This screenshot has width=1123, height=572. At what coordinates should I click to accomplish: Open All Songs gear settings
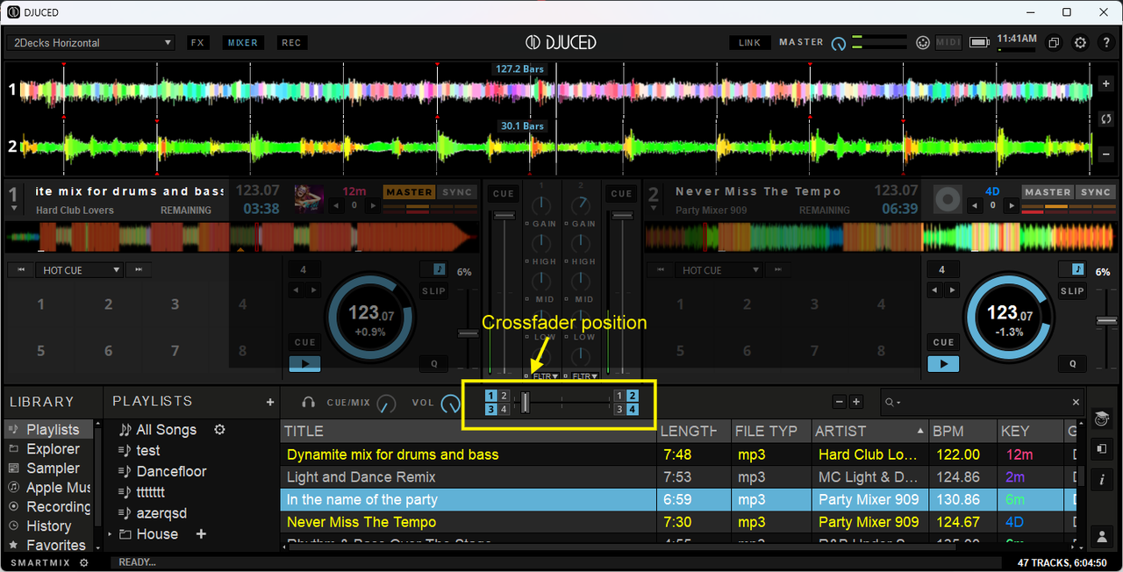(x=220, y=429)
